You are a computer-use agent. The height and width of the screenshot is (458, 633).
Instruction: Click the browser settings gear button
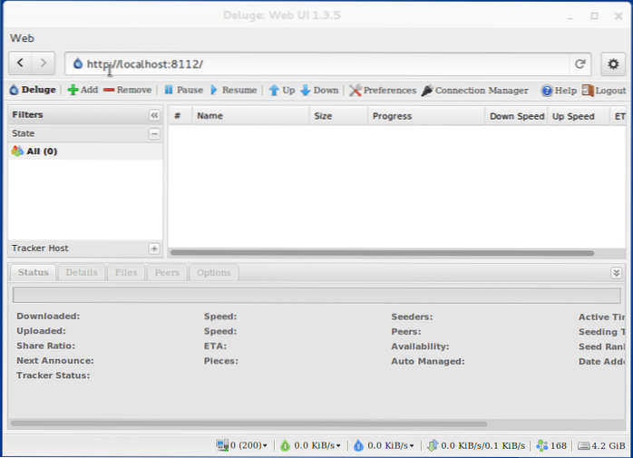point(613,63)
